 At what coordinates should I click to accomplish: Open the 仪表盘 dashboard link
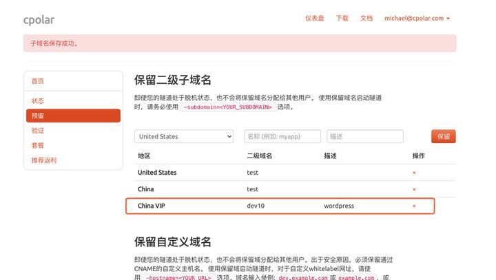(x=314, y=19)
